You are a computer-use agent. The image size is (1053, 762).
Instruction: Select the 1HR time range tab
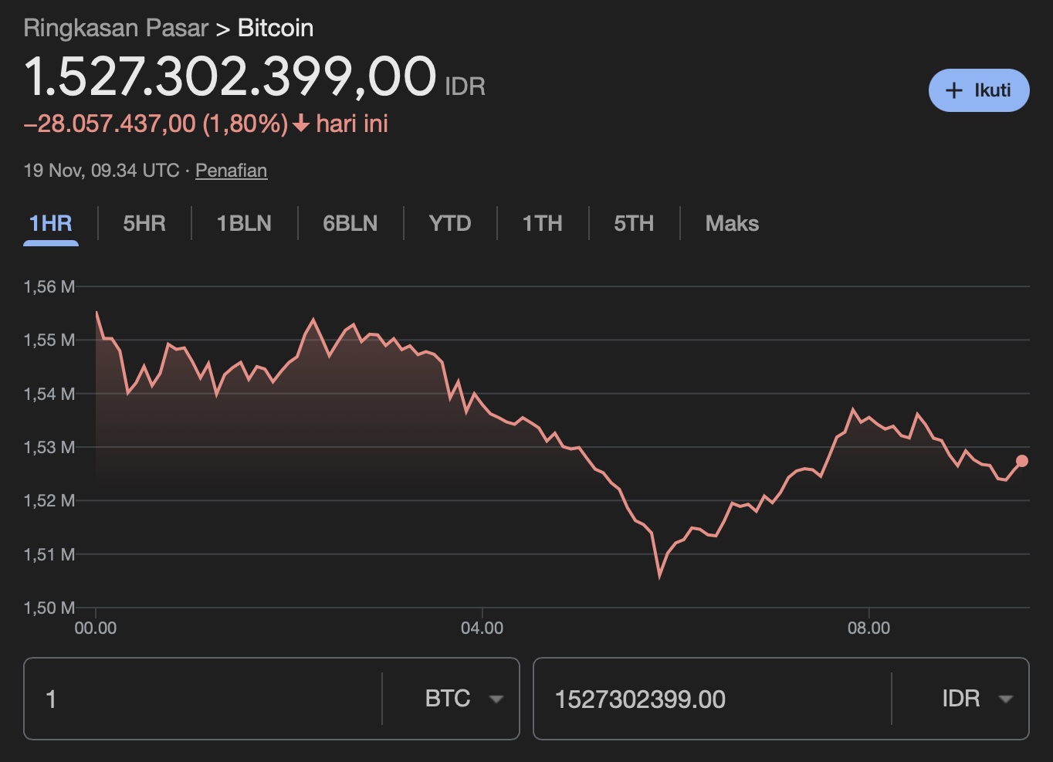click(51, 224)
